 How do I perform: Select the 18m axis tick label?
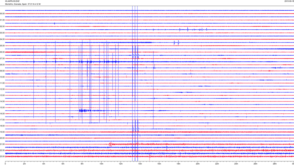pos(178,164)
